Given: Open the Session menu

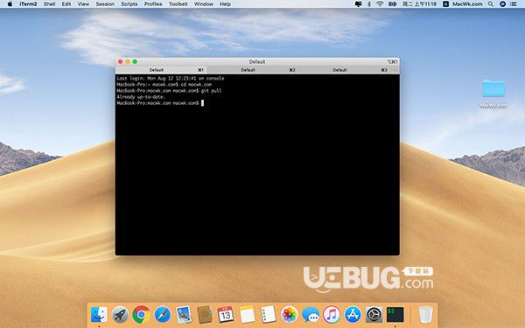Looking at the screenshot, I should [x=105, y=4].
